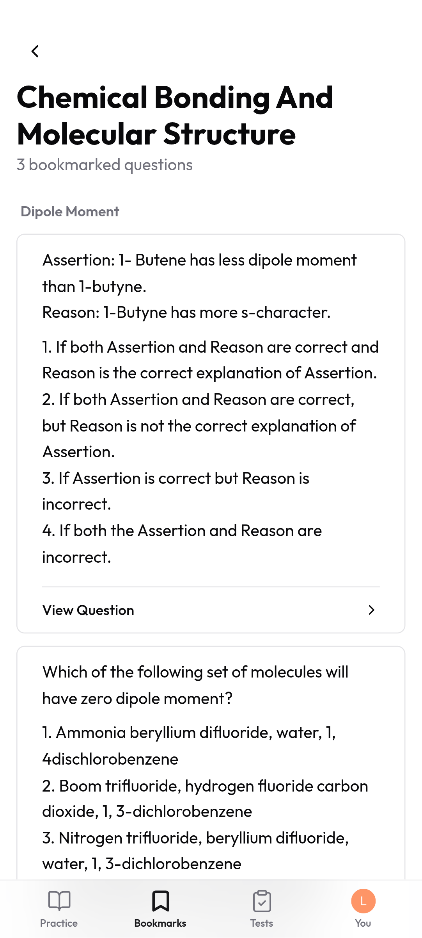Switch to the Tests tab label

262,923
